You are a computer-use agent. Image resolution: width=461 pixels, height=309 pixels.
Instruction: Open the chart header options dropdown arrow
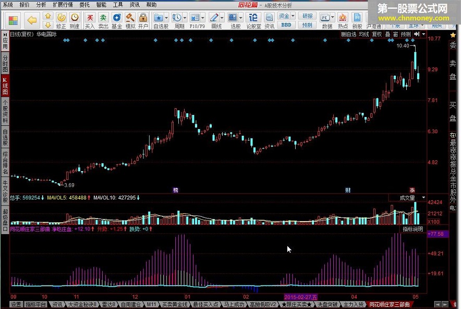[x=423, y=34]
